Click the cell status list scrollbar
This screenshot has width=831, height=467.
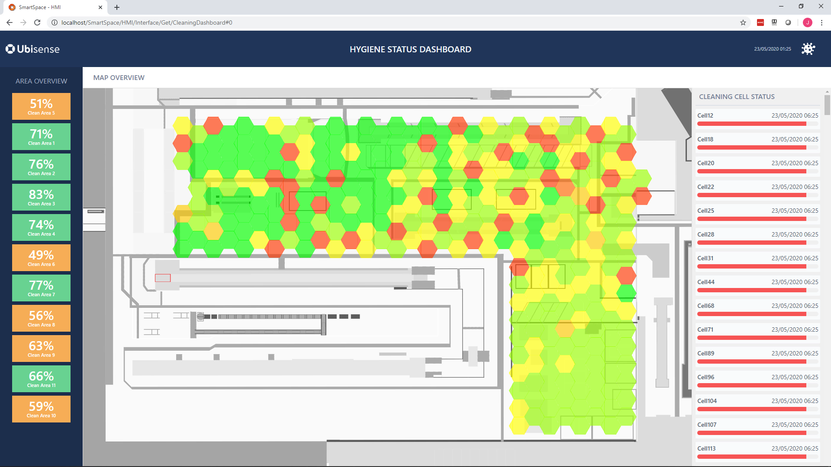[x=827, y=105]
